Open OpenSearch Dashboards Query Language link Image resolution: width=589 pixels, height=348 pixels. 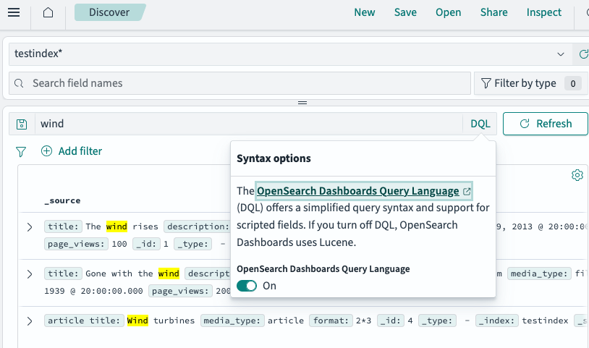(x=364, y=191)
